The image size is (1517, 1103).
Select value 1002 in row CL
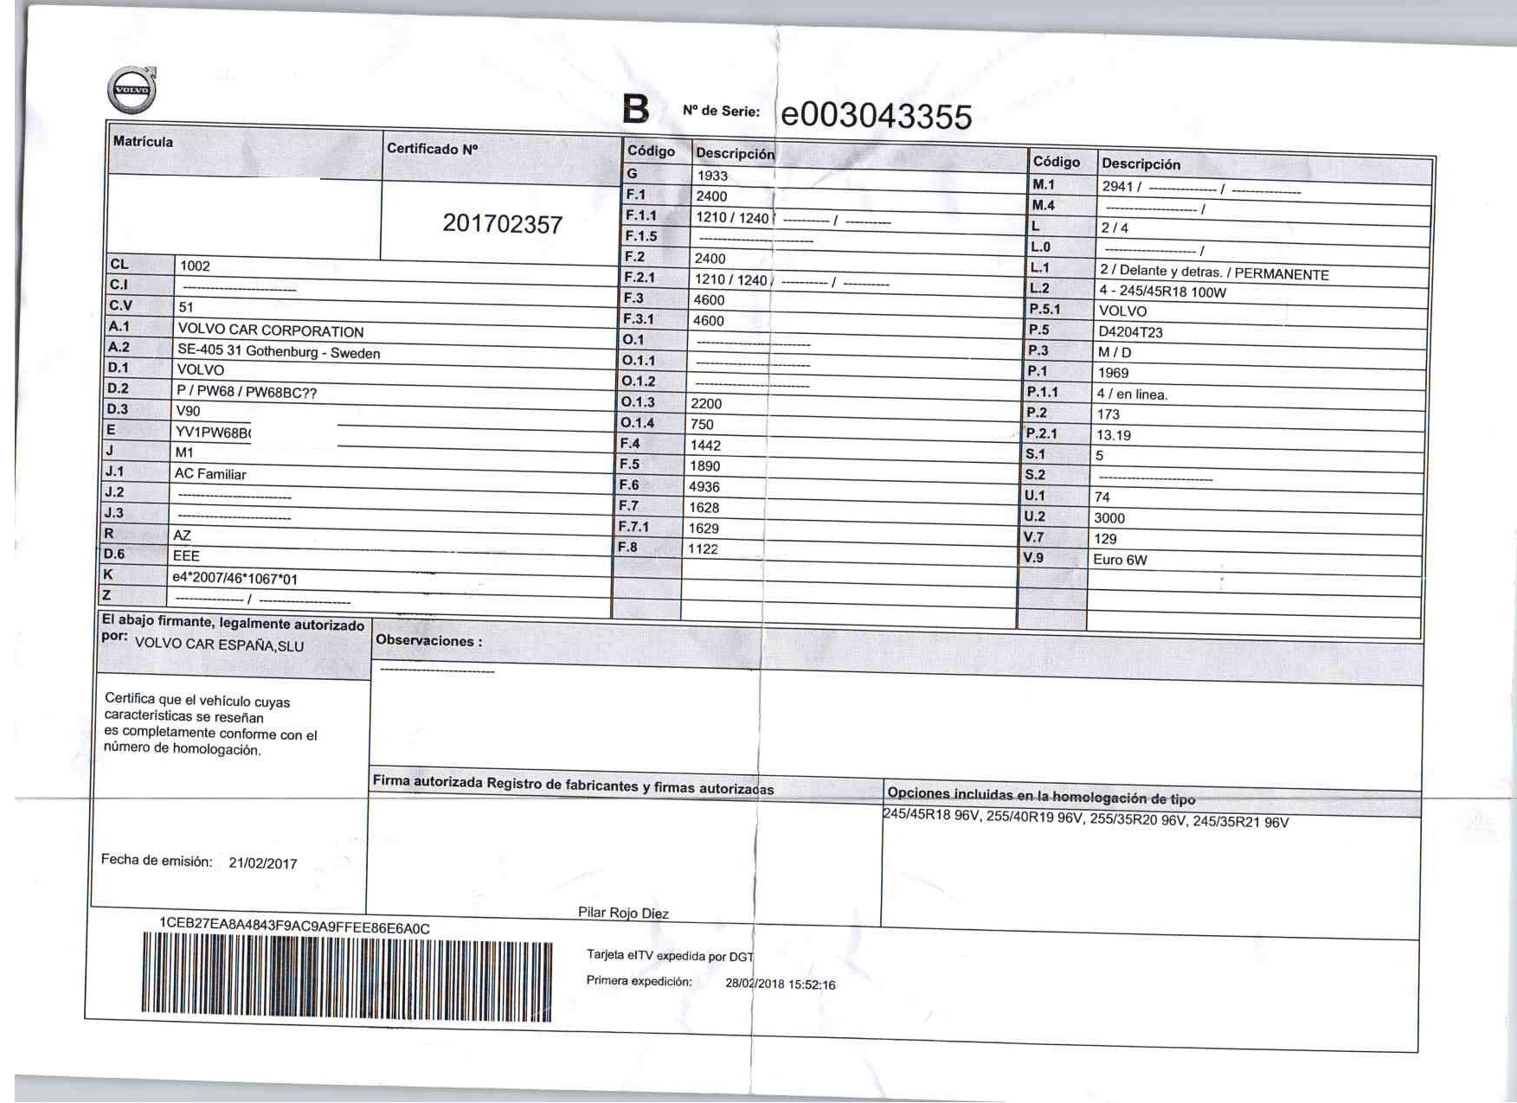[195, 266]
